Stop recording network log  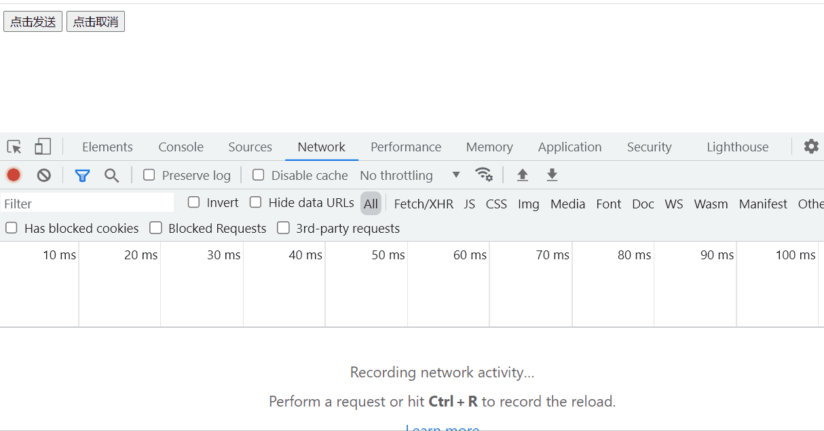(14, 175)
